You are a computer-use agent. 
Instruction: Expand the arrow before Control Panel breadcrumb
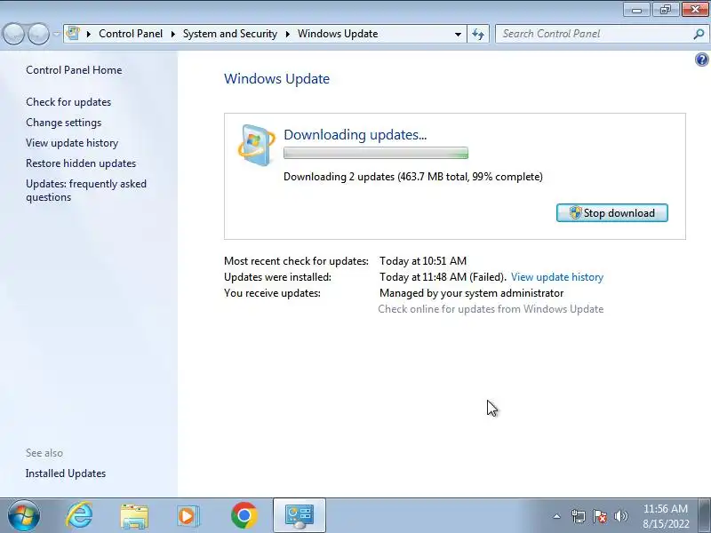click(x=88, y=34)
